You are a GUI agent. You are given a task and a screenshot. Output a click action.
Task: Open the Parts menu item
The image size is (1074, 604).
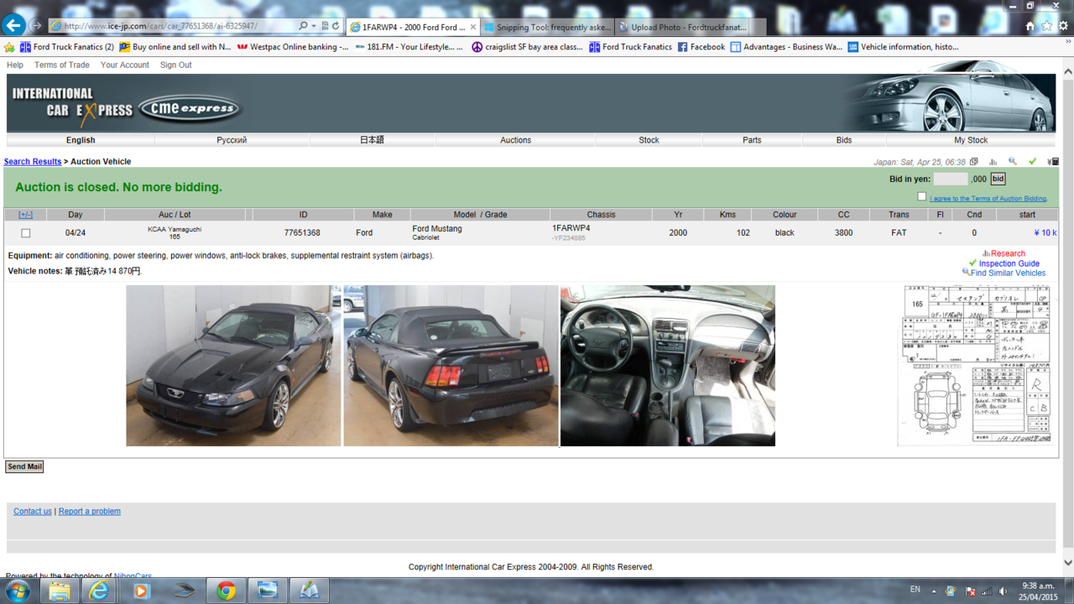point(752,140)
